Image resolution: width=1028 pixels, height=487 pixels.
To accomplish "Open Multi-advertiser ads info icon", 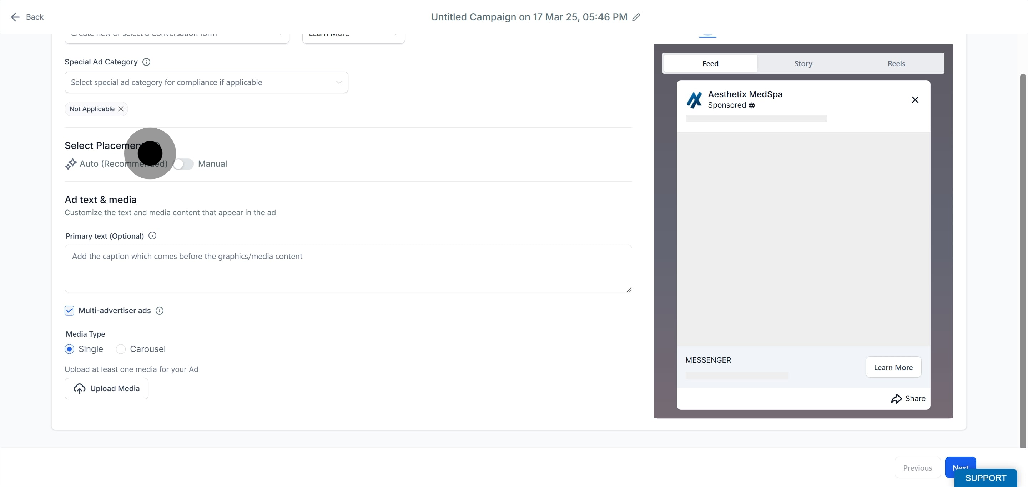I will coord(160,311).
